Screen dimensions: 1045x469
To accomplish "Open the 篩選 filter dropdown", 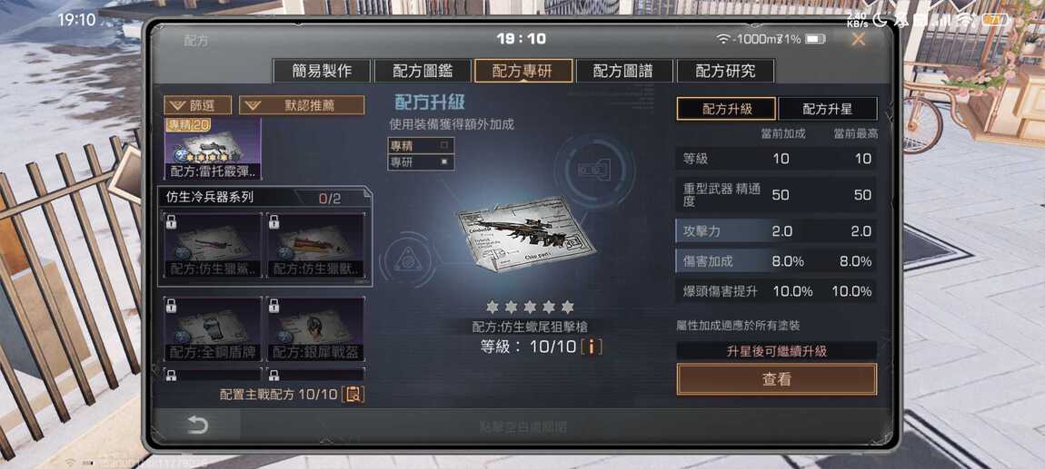I will (197, 105).
